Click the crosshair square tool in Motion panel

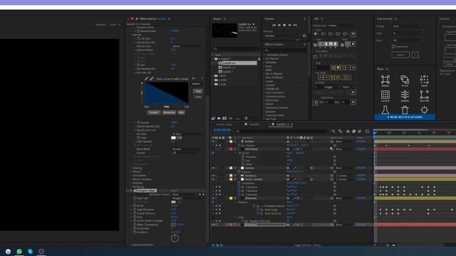pyautogui.click(x=425, y=110)
